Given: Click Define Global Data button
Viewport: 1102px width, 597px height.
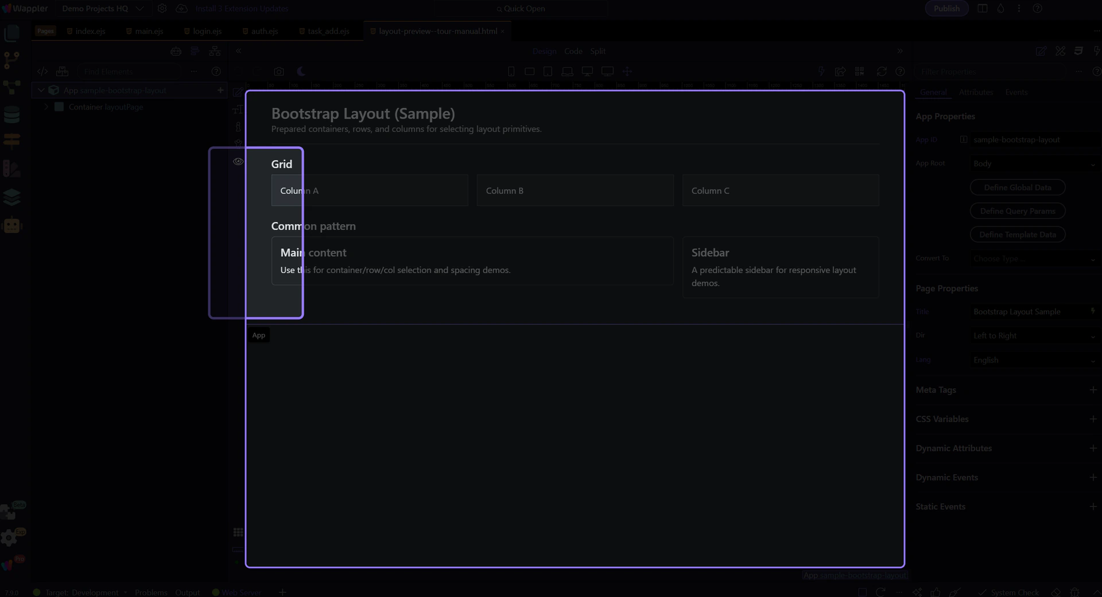Looking at the screenshot, I should pos(1017,188).
